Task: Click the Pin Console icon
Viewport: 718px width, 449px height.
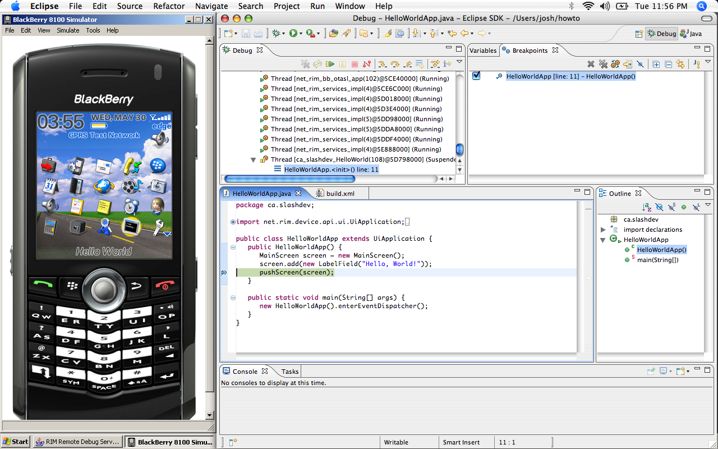Action: 651,372
